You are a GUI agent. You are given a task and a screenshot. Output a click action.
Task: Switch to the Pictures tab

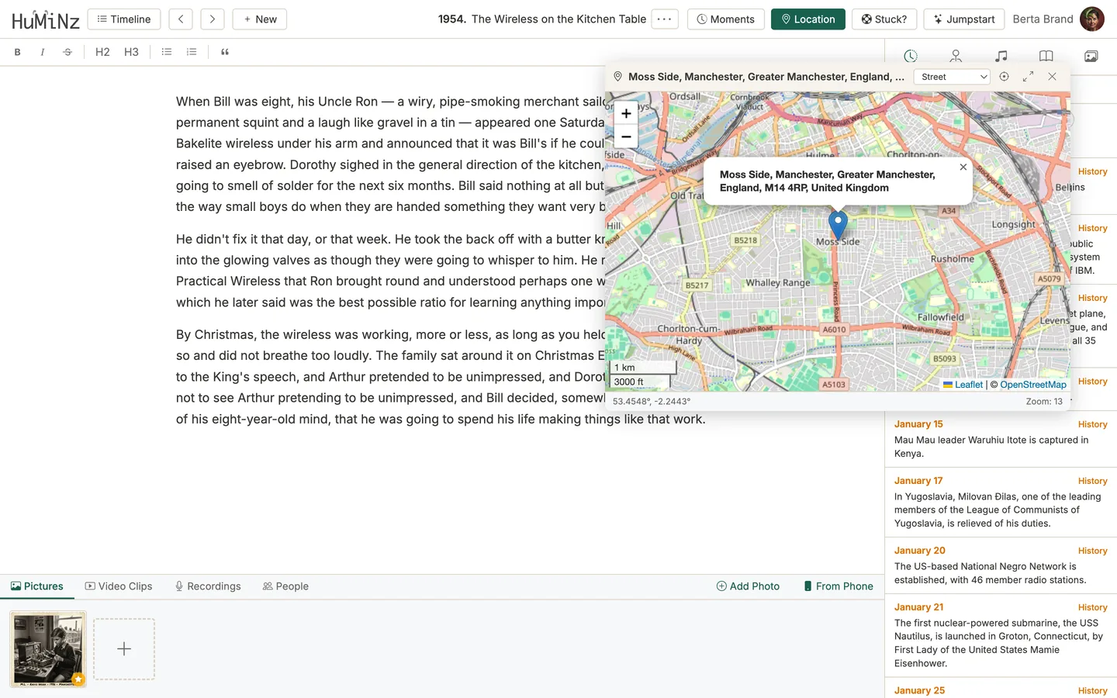37,586
